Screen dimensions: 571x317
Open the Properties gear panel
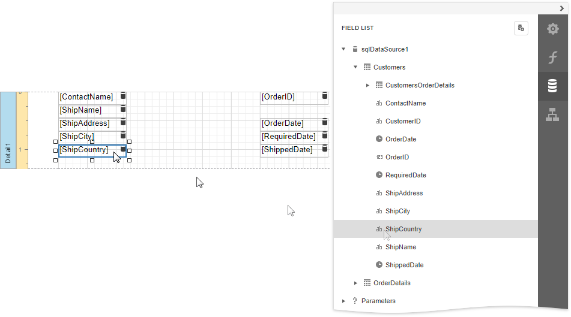(552, 29)
